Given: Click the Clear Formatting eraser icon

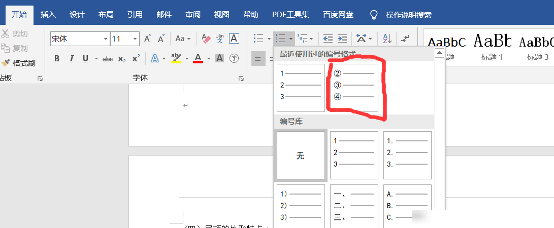Looking at the screenshot, I should pyautogui.click(x=206, y=39).
